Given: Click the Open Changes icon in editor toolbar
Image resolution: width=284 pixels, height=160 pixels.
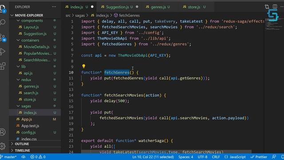Looking at the screenshot, I should (267, 7).
